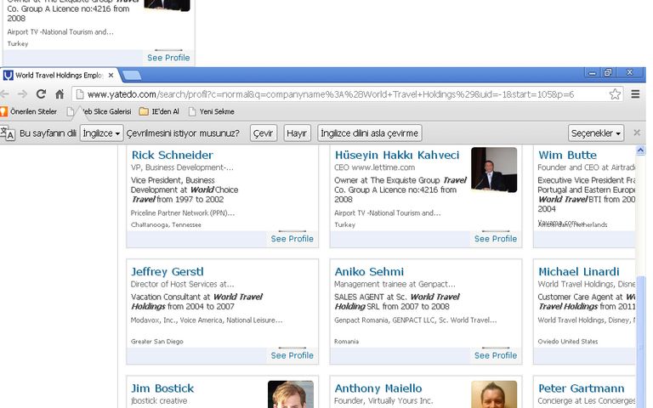
Task: Open Hüseyin Hakkı Kahveci's name link
Action: point(397,156)
